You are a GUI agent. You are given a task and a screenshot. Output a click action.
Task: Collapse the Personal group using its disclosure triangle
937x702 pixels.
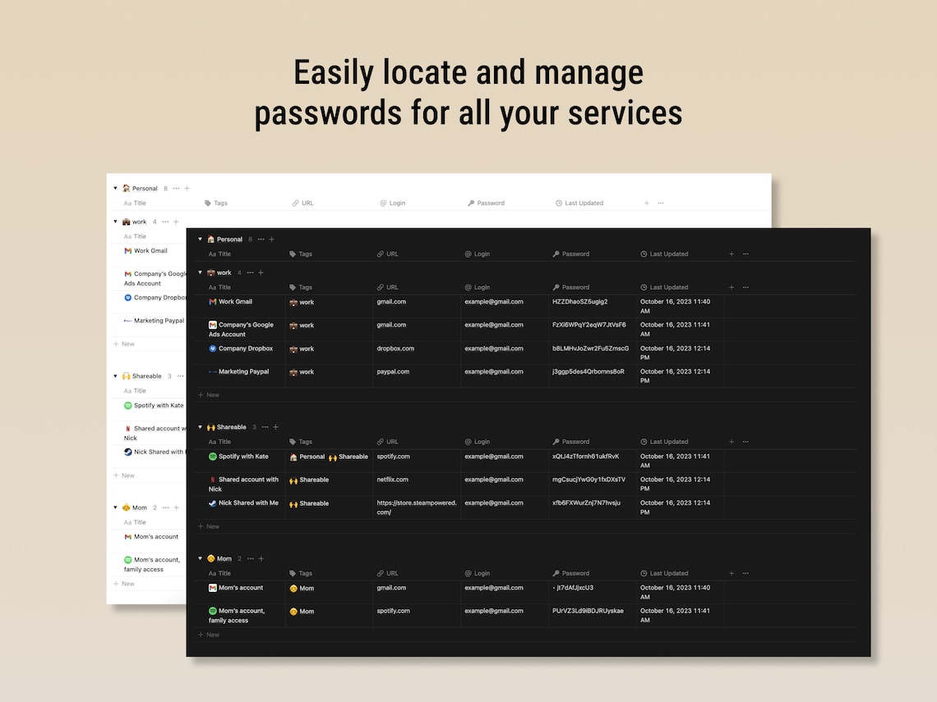(x=200, y=239)
